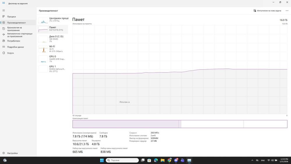Open the Процеси page

18,17
